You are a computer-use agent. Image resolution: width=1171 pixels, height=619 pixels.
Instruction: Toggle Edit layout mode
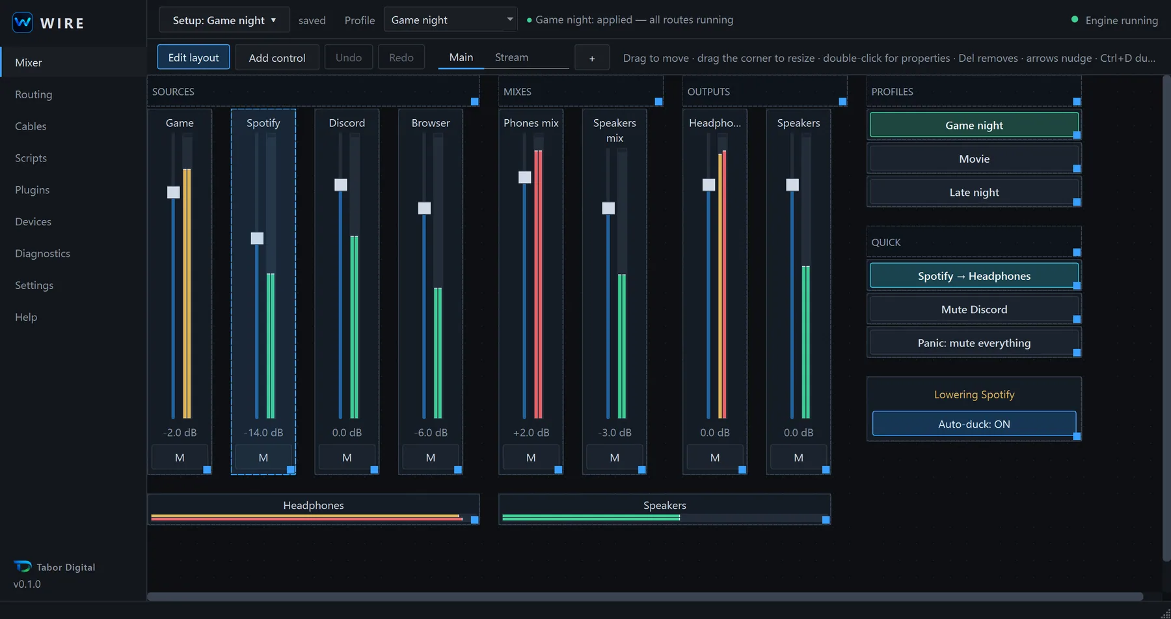pyautogui.click(x=193, y=57)
